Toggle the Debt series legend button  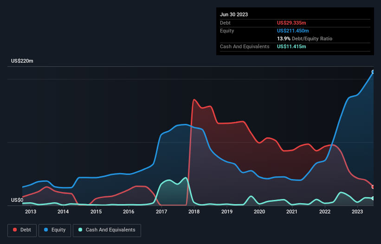[x=22, y=230]
